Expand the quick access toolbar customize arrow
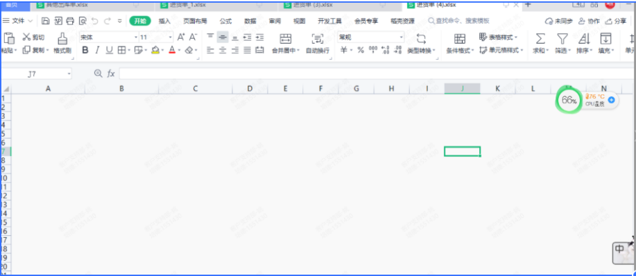This screenshot has width=636, height=276. pos(119,21)
